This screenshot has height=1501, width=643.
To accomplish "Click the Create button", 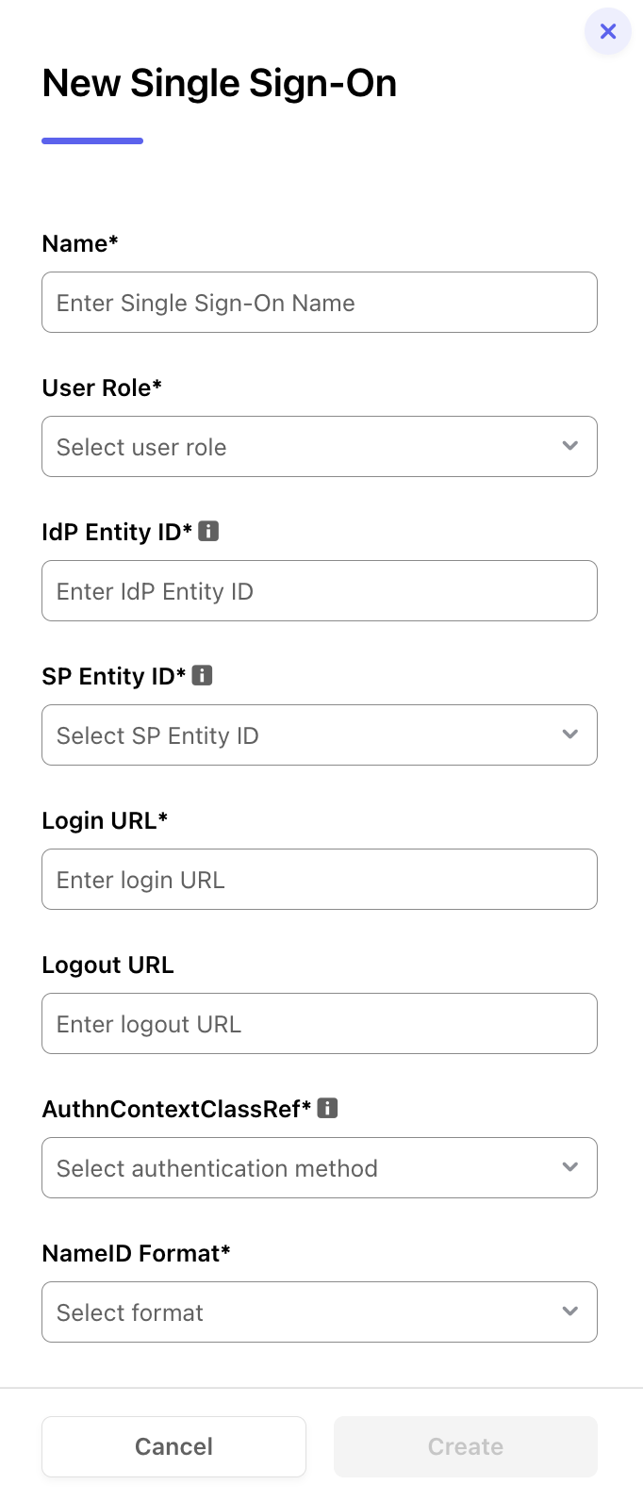I will (466, 1446).
